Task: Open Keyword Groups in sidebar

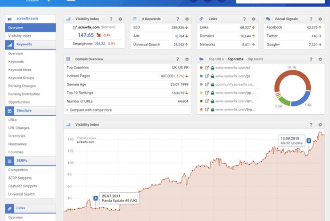Action: tap(21, 78)
